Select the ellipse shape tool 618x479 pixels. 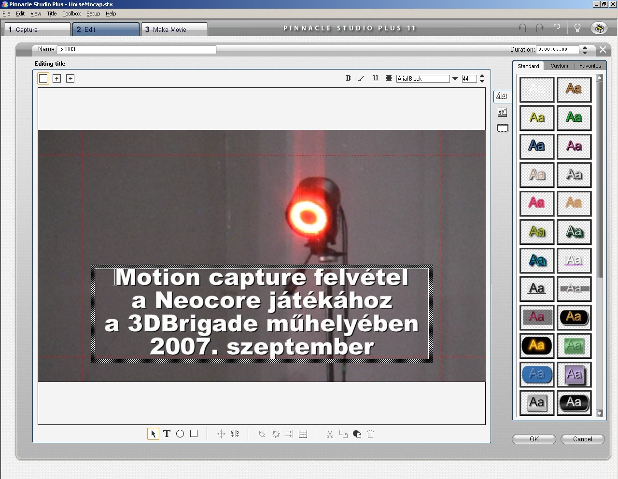point(180,434)
